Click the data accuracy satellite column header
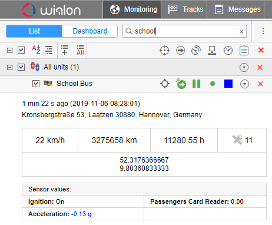The width and height of the screenshot is (272, 225). coord(196,51)
